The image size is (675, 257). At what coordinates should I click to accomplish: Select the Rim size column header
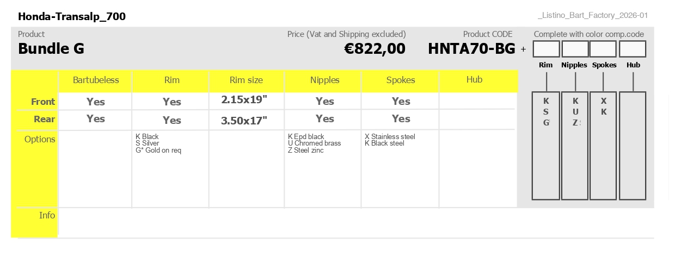(246, 80)
